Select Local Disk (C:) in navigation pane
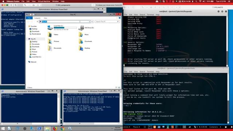 click(x=35, y=57)
